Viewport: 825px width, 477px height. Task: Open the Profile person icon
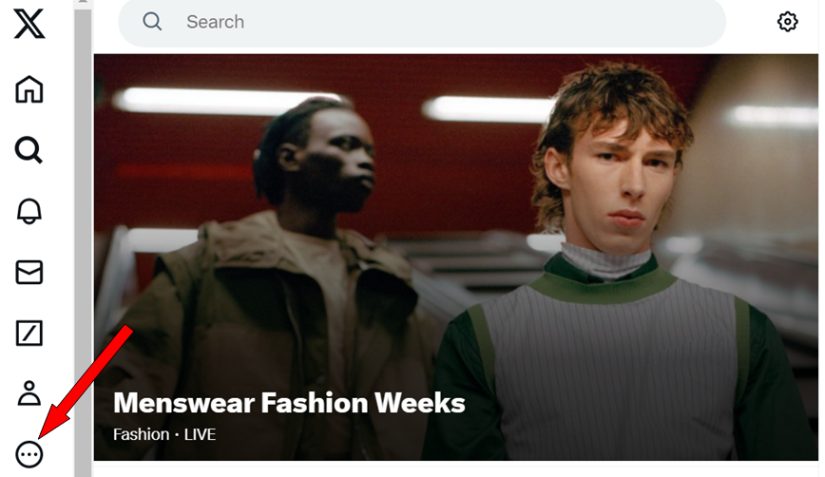(29, 392)
